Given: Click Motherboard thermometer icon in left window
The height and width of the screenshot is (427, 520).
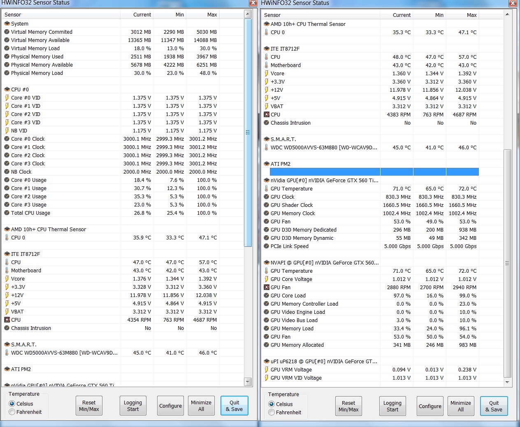Looking at the screenshot, I should 7,271.
